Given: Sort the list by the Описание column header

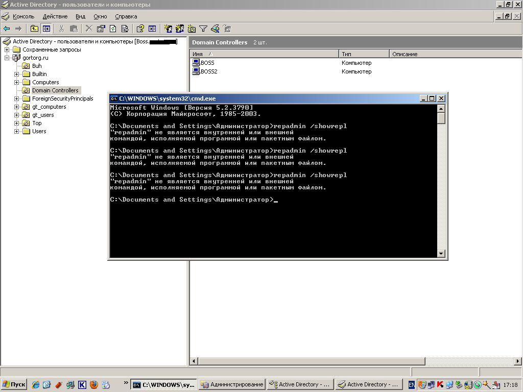Looking at the screenshot, I should 456,54.
